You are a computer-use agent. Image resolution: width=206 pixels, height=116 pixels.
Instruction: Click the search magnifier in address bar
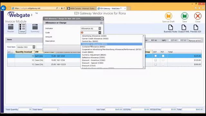(x=57, y=8)
